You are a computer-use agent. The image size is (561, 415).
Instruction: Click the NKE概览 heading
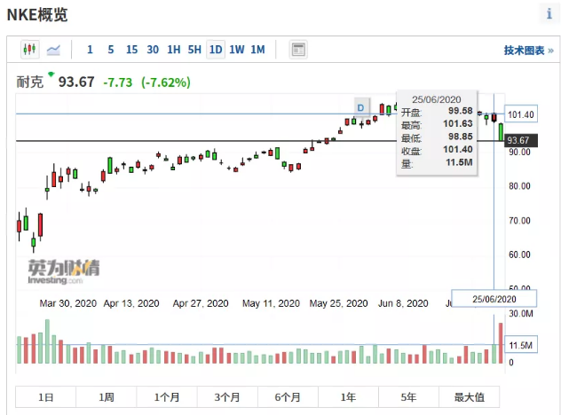click(x=37, y=15)
